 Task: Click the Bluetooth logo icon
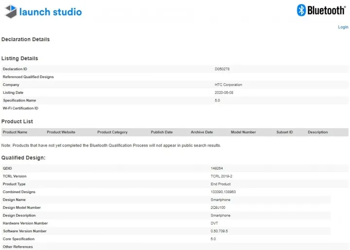point(301,10)
